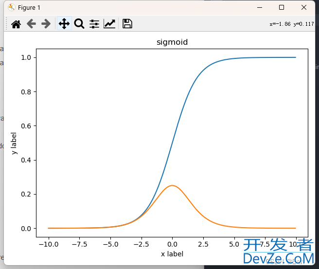The height and width of the screenshot is (269, 319).
Task: Click the 2.5 tick label on the x axis
Action: [x=203, y=244]
